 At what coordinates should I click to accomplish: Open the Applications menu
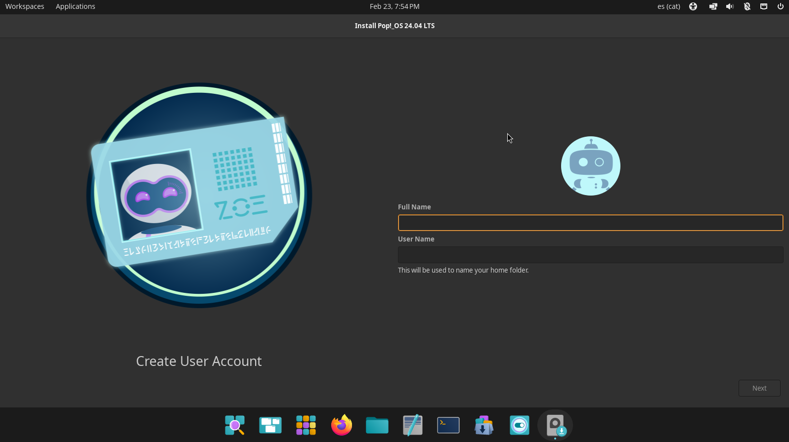[x=75, y=6]
